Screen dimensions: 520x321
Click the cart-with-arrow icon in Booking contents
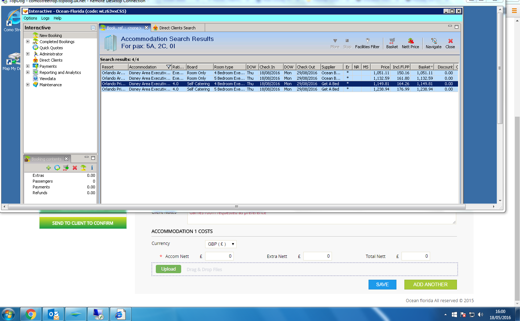pyautogui.click(x=66, y=168)
